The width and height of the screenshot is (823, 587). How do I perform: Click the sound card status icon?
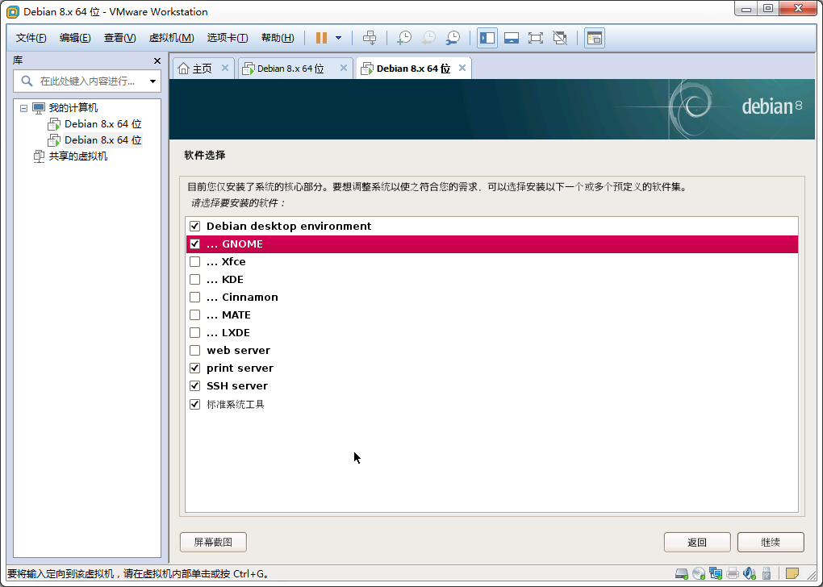[750, 573]
